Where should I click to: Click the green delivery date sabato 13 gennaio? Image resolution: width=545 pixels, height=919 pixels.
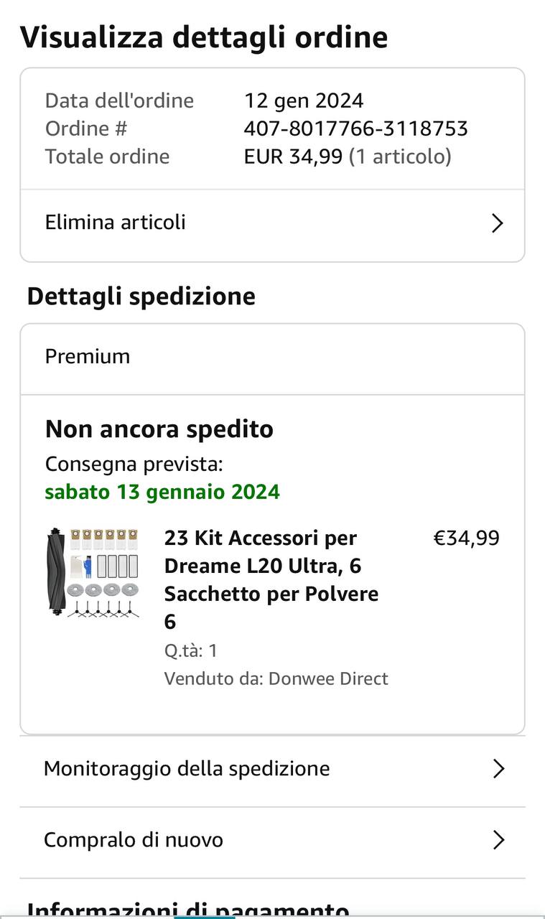tap(162, 492)
